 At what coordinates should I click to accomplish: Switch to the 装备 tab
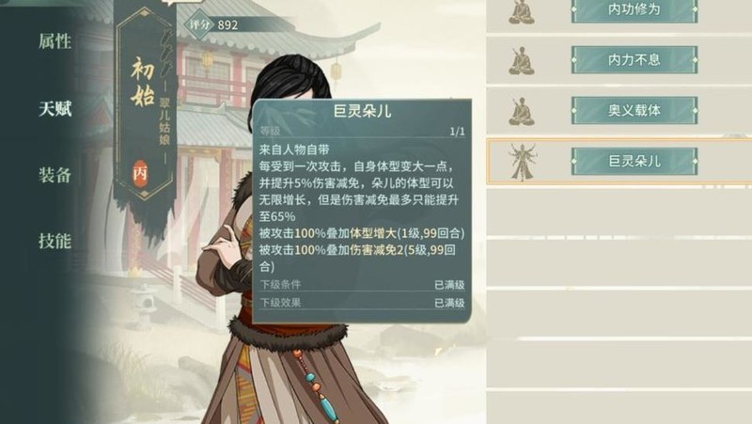point(55,175)
